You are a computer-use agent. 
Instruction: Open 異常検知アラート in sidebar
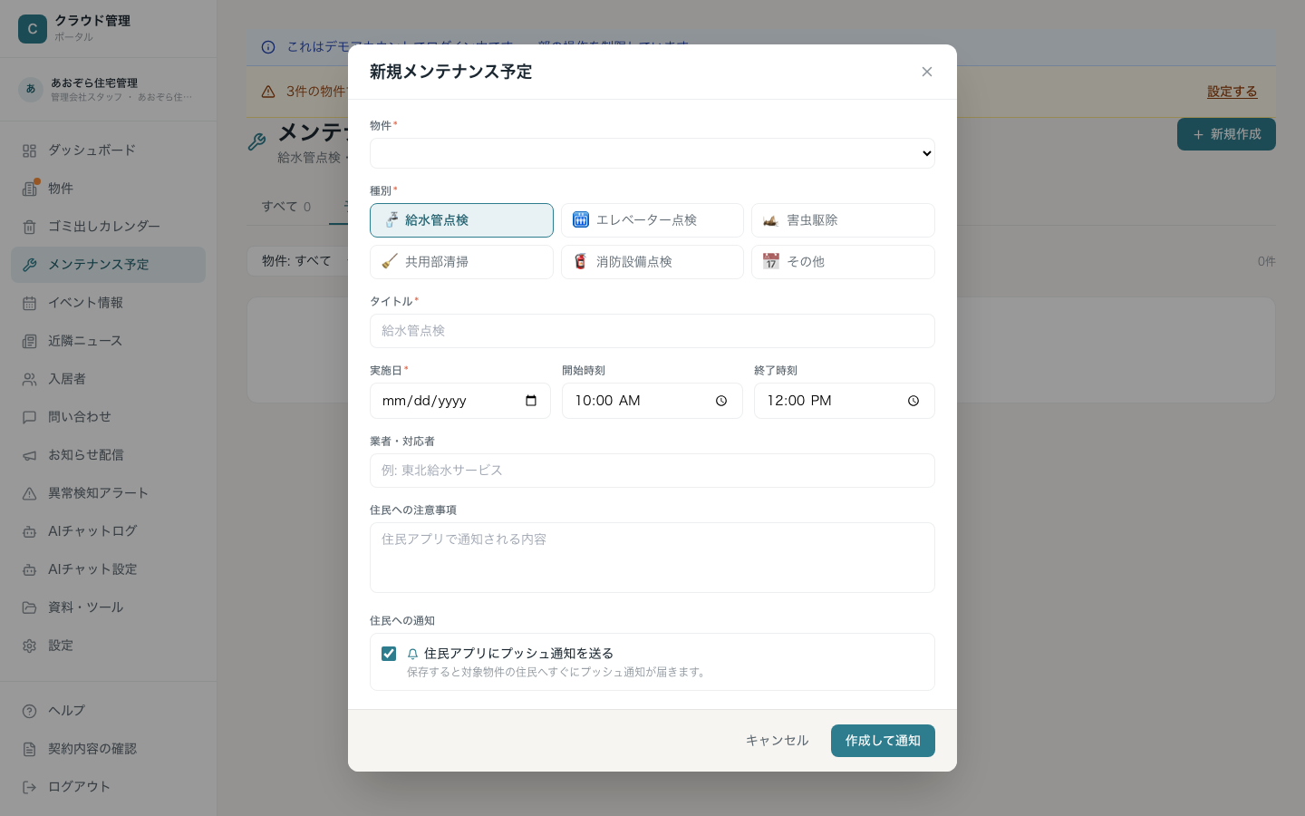coord(108,493)
